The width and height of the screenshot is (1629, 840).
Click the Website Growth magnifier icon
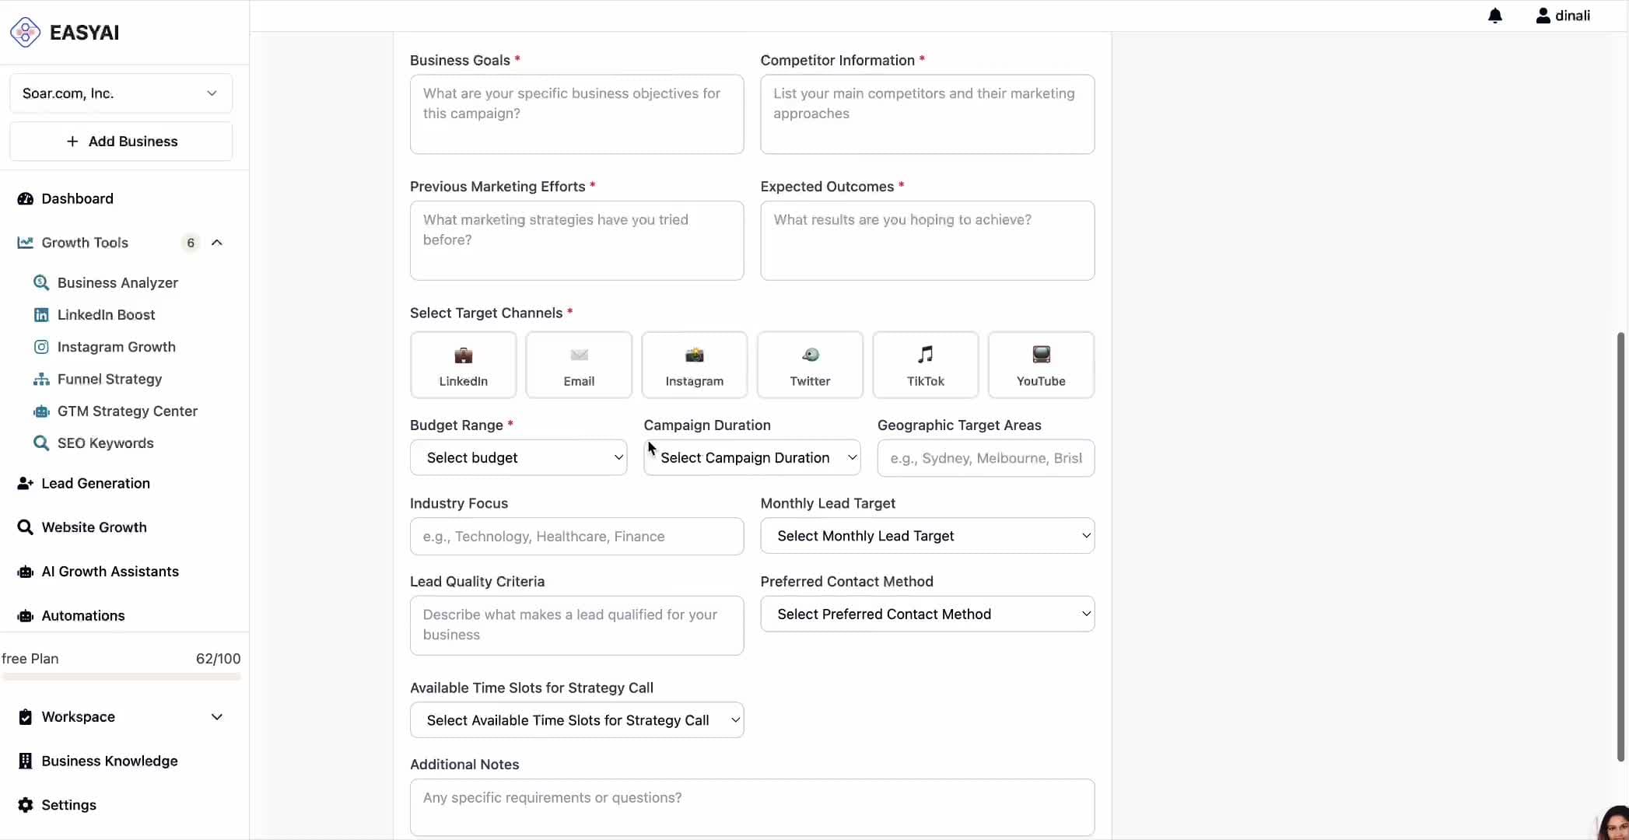coord(25,527)
